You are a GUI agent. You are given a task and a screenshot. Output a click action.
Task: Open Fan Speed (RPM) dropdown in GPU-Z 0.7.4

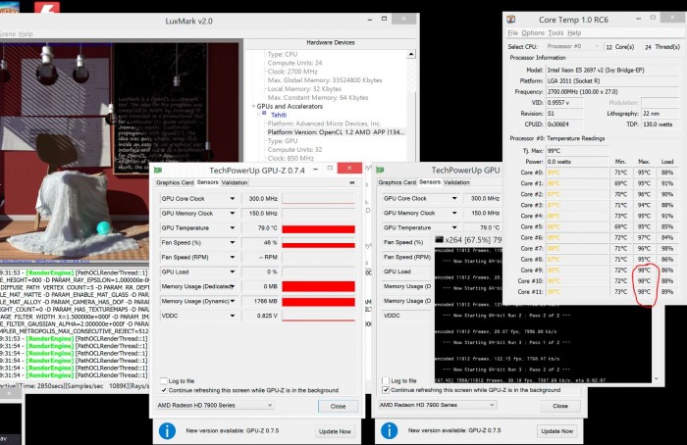[233, 257]
